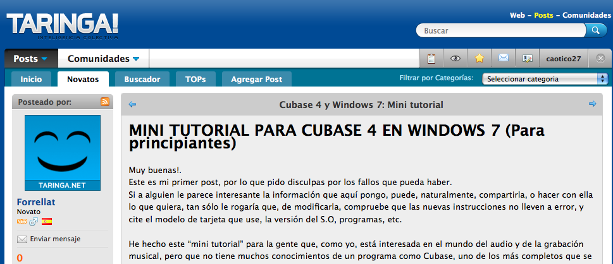613x264 pixels.
Task: Switch to the TOPs tab
Action: 195,80
